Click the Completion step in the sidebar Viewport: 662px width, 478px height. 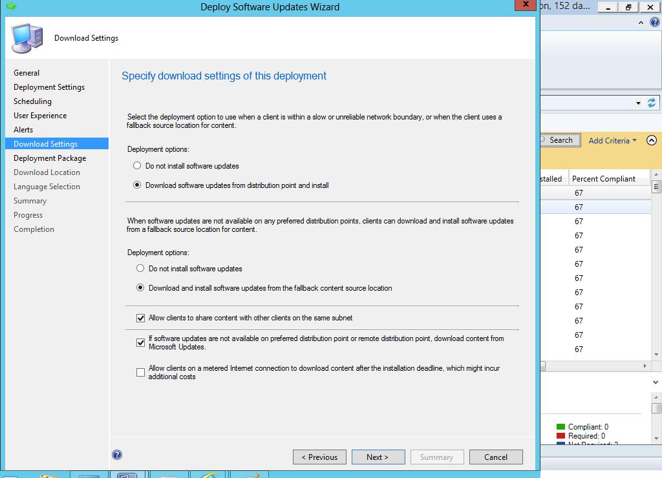[x=34, y=229]
